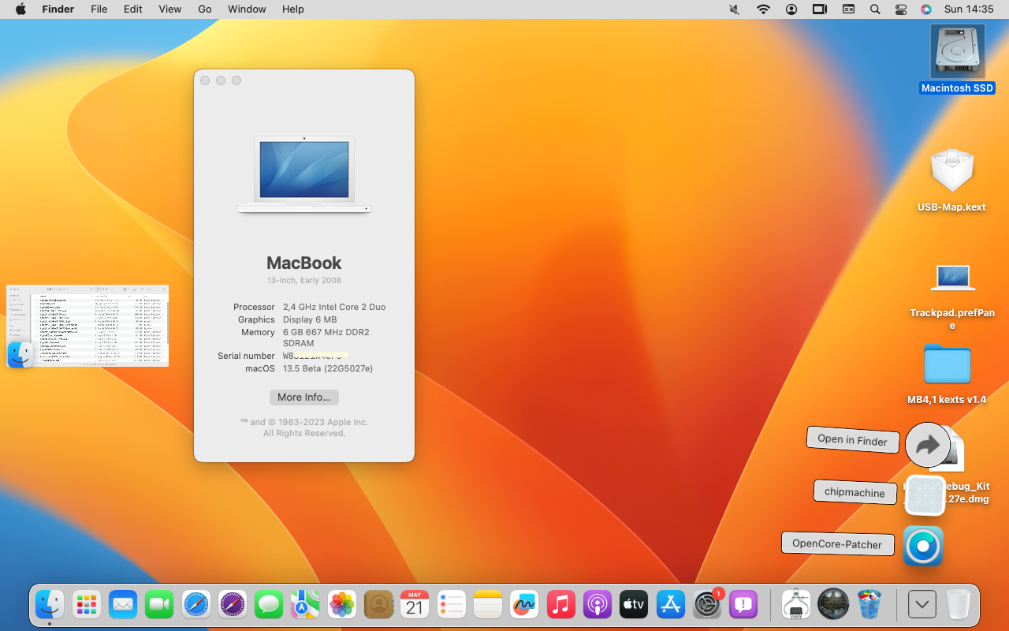Open Wi-Fi status menu
This screenshot has height=631, width=1009.
pos(763,9)
